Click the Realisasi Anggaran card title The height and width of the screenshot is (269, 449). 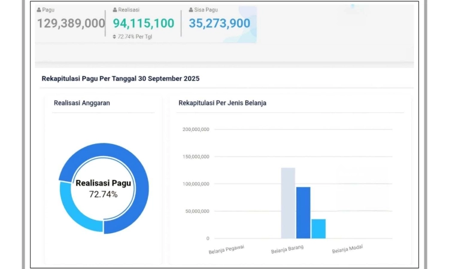tap(82, 103)
